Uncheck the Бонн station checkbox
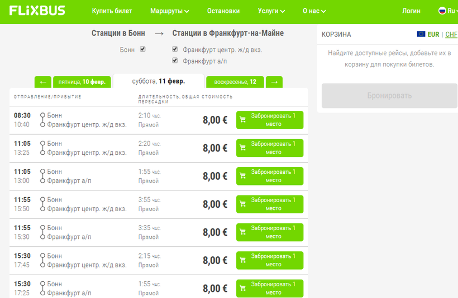 [x=143, y=49]
